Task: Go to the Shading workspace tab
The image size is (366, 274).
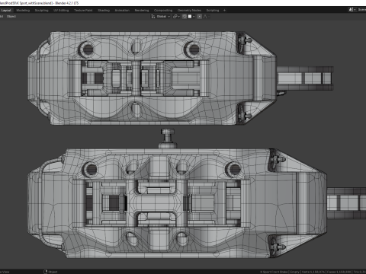Action: [104, 11]
